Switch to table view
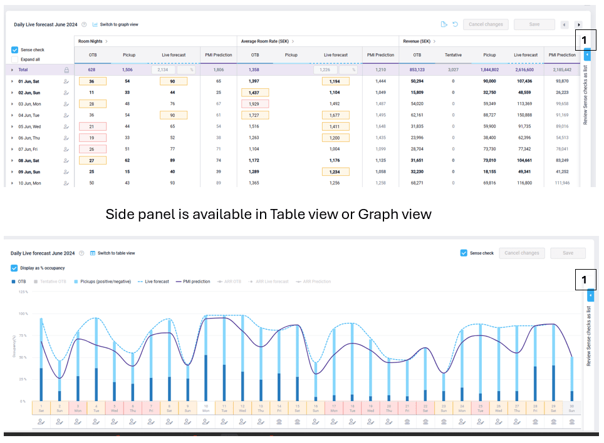This screenshot has height=443, width=604. (x=113, y=253)
